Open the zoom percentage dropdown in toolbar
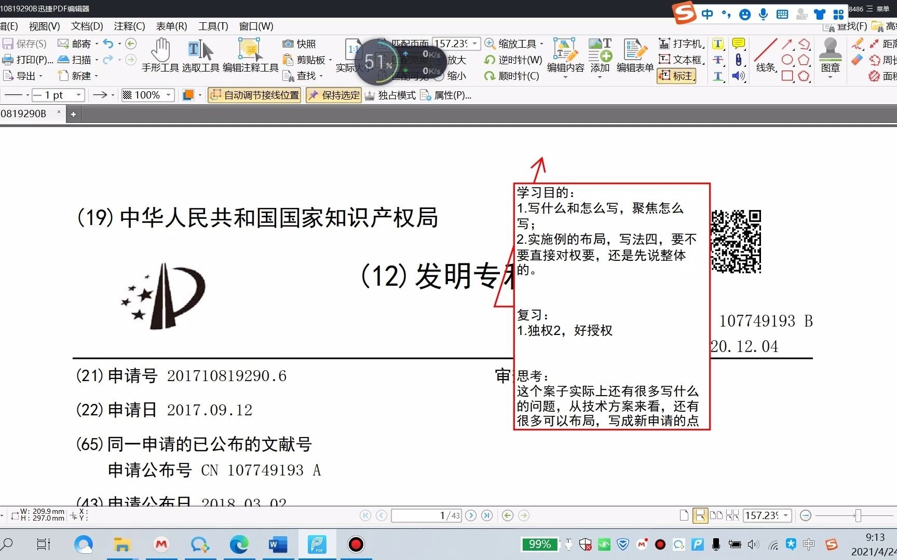The width and height of the screenshot is (897, 560). pos(474,44)
